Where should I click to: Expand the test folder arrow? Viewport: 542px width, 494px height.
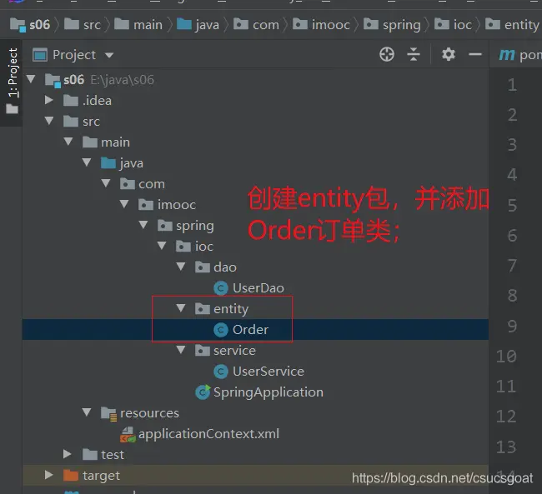[x=68, y=454]
